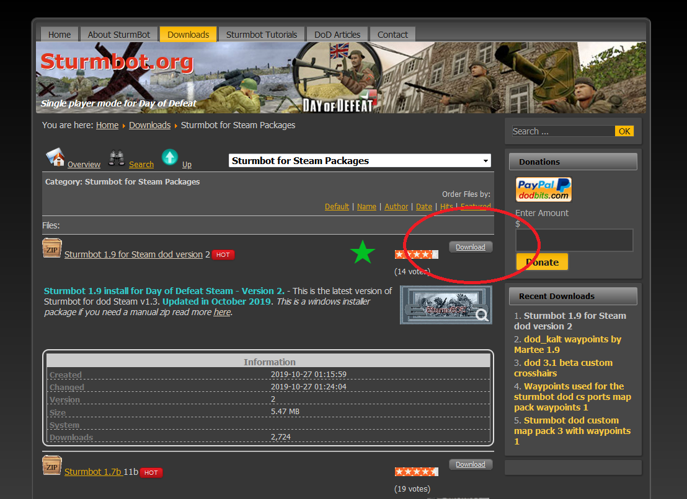
Task: Click the Search link under toolbar
Action: (141, 165)
